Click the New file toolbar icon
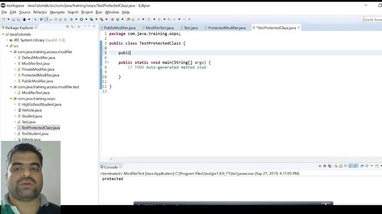 tap(4, 20)
